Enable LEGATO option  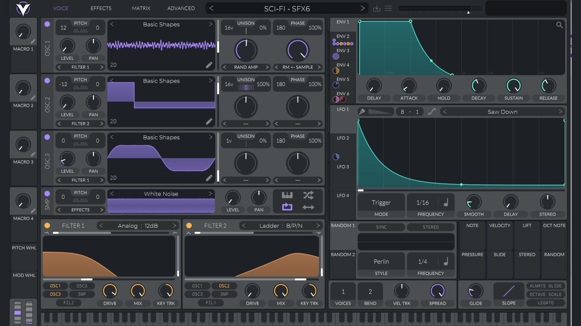pyautogui.click(x=546, y=303)
